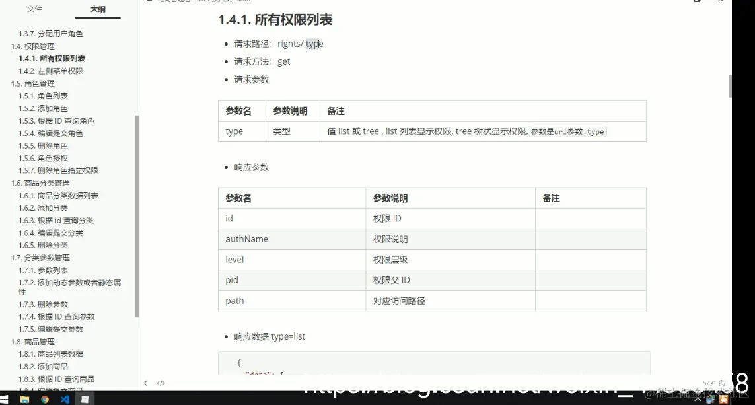The image size is (755, 405).
Task: Select outline entry 1.5. 角色管理
Action: point(32,83)
